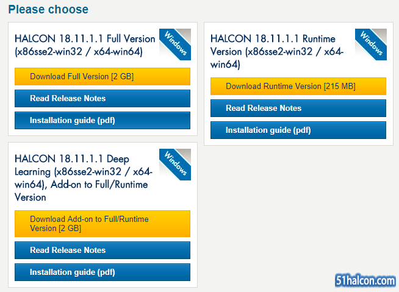399x292 pixels.
Task: Open Installation guide pdf for Runtime Version
Action: click(x=298, y=130)
